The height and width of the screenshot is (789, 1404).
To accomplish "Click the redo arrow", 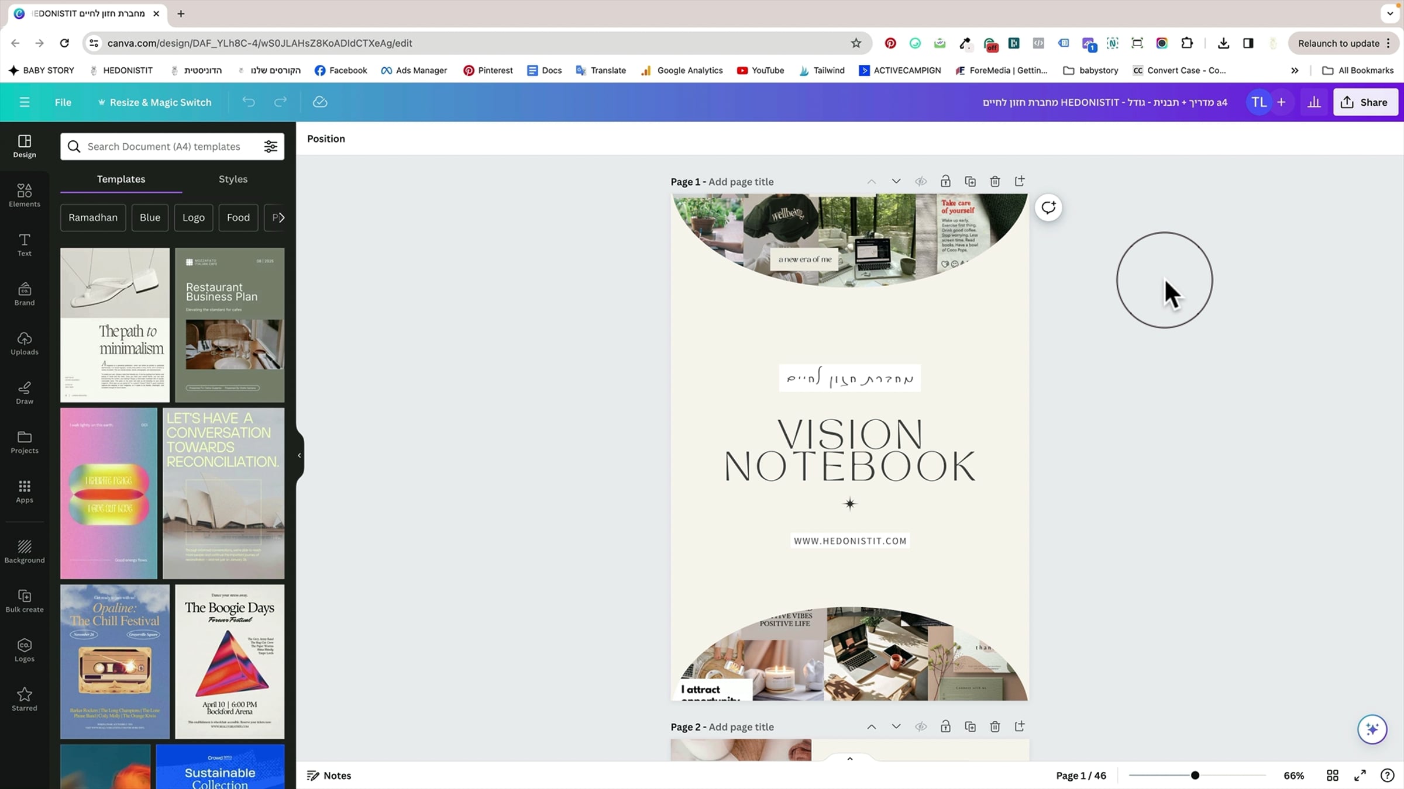I will pos(281,102).
